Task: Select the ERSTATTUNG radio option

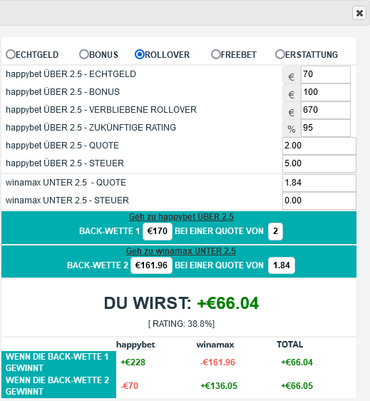Action: [279, 54]
